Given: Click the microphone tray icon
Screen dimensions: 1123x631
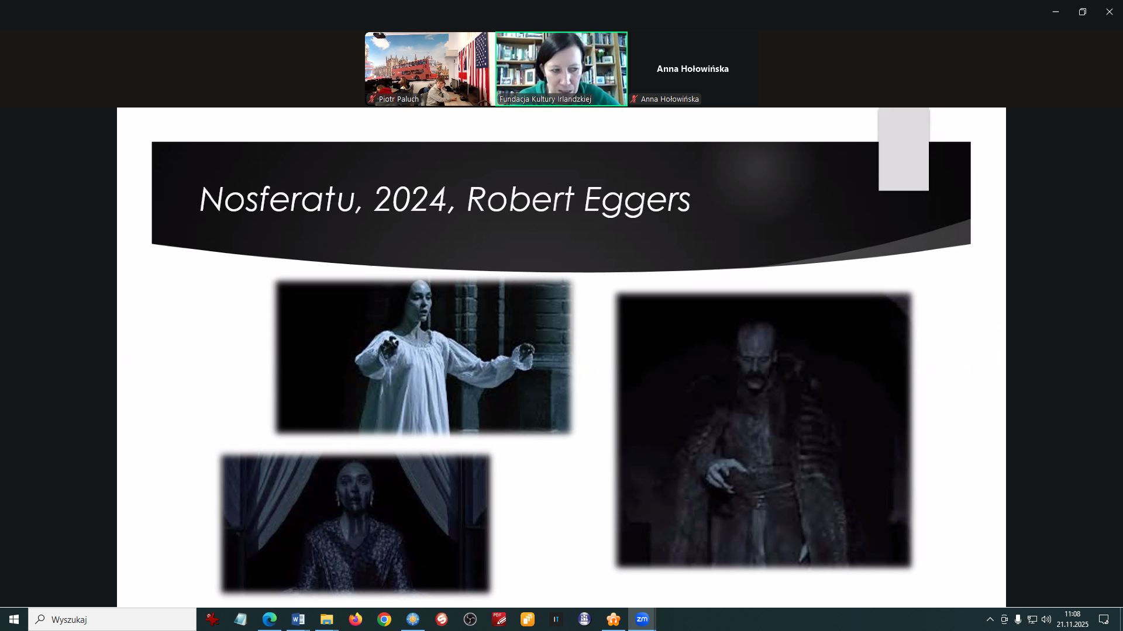Looking at the screenshot, I should [x=1018, y=619].
